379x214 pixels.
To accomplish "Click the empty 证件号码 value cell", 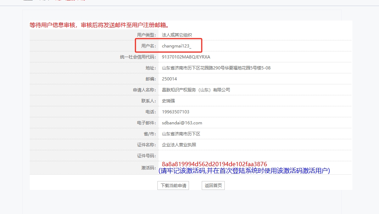I will click(x=255, y=156).
